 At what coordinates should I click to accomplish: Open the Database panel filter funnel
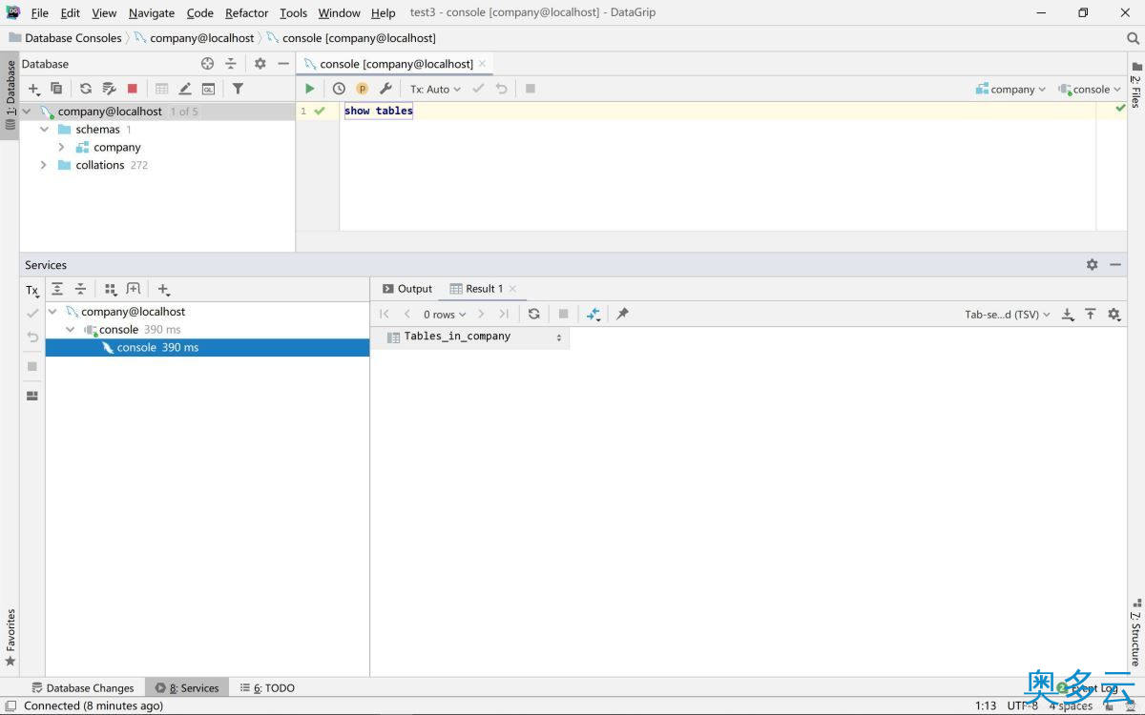click(238, 89)
